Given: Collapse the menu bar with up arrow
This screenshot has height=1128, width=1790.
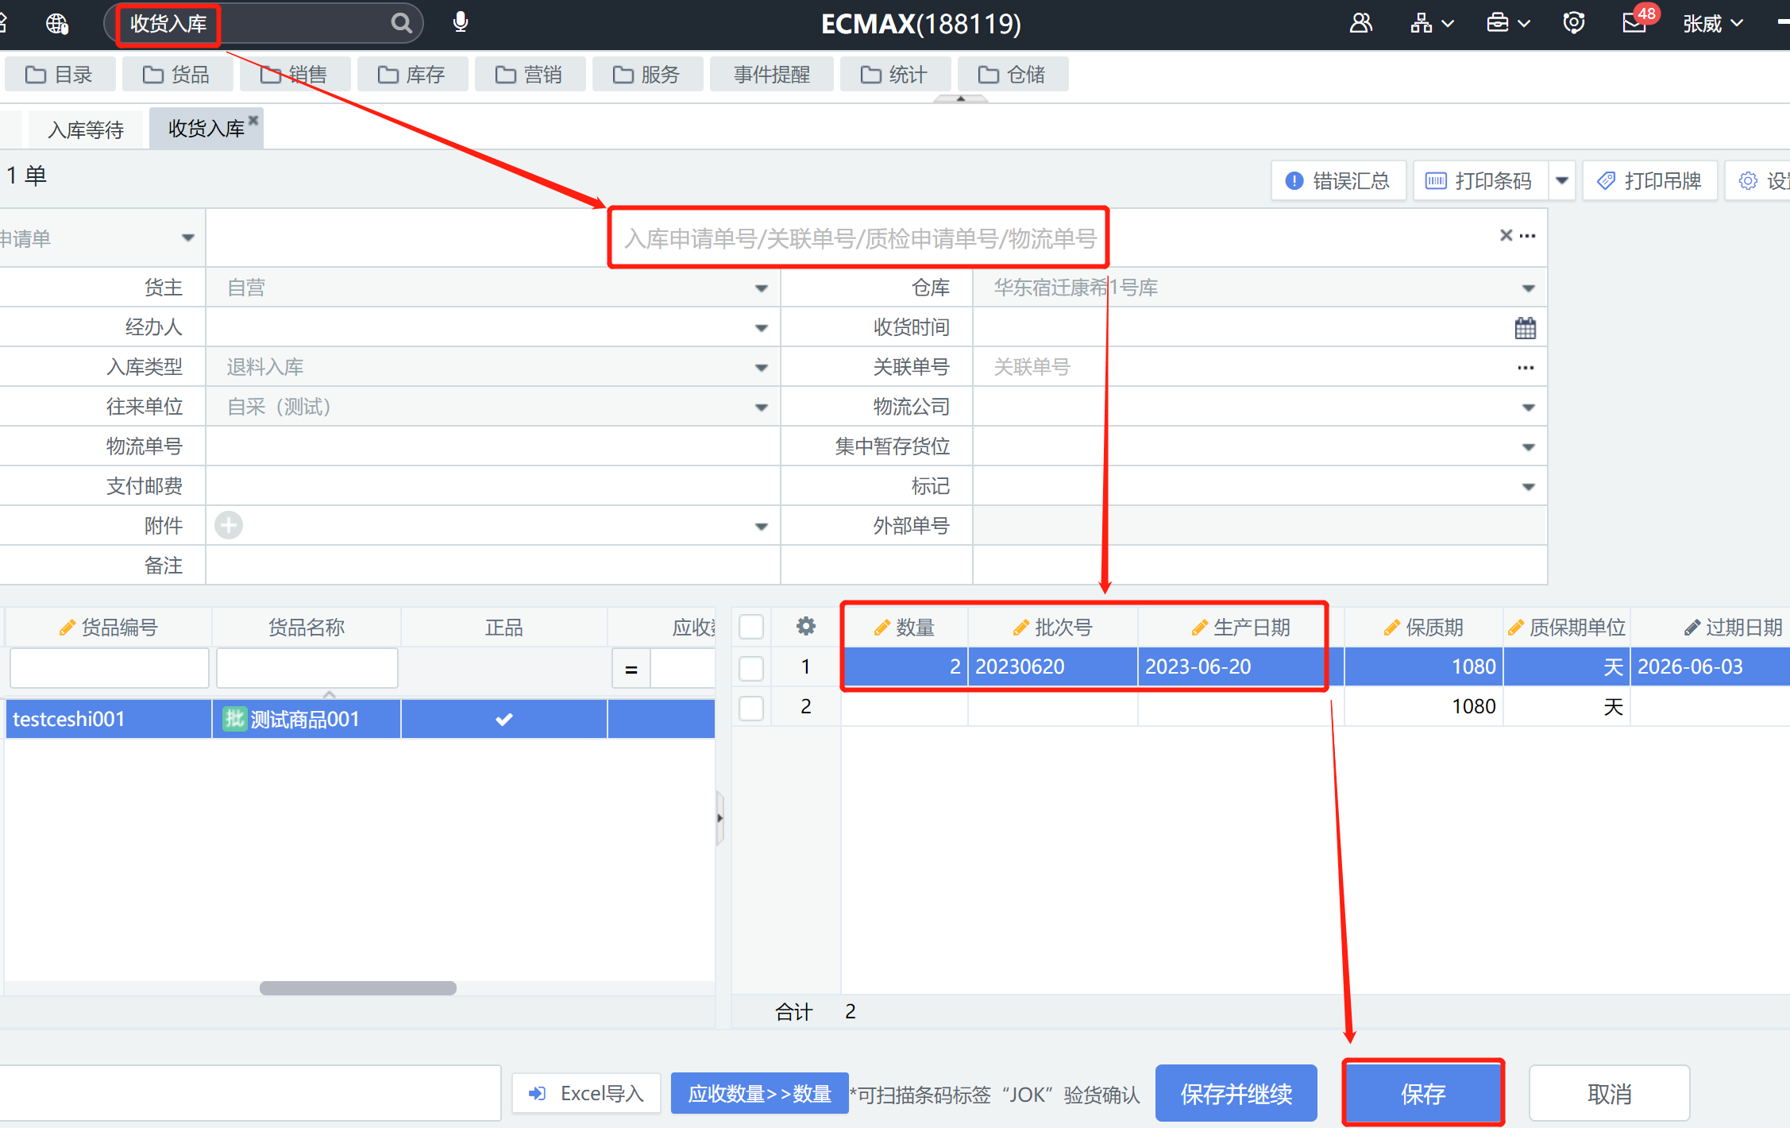Looking at the screenshot, I should (961, 99).
